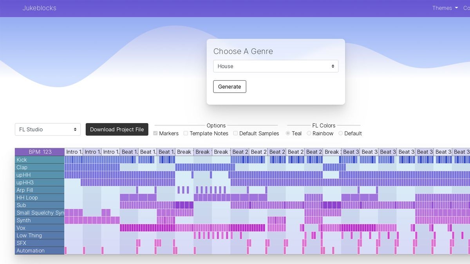470x264 pixels.
Task: Expand the Themes menu
Action: coord(445,8)
